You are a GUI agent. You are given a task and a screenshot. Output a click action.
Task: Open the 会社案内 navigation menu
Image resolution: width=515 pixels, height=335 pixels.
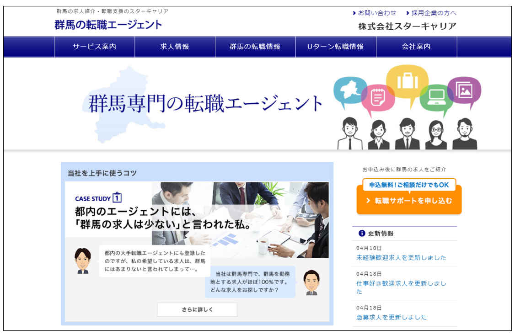click(416, 47)
